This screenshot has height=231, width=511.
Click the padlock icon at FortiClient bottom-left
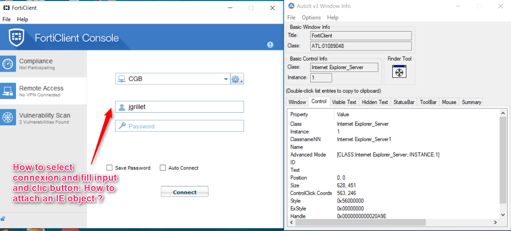pos(3,219)
